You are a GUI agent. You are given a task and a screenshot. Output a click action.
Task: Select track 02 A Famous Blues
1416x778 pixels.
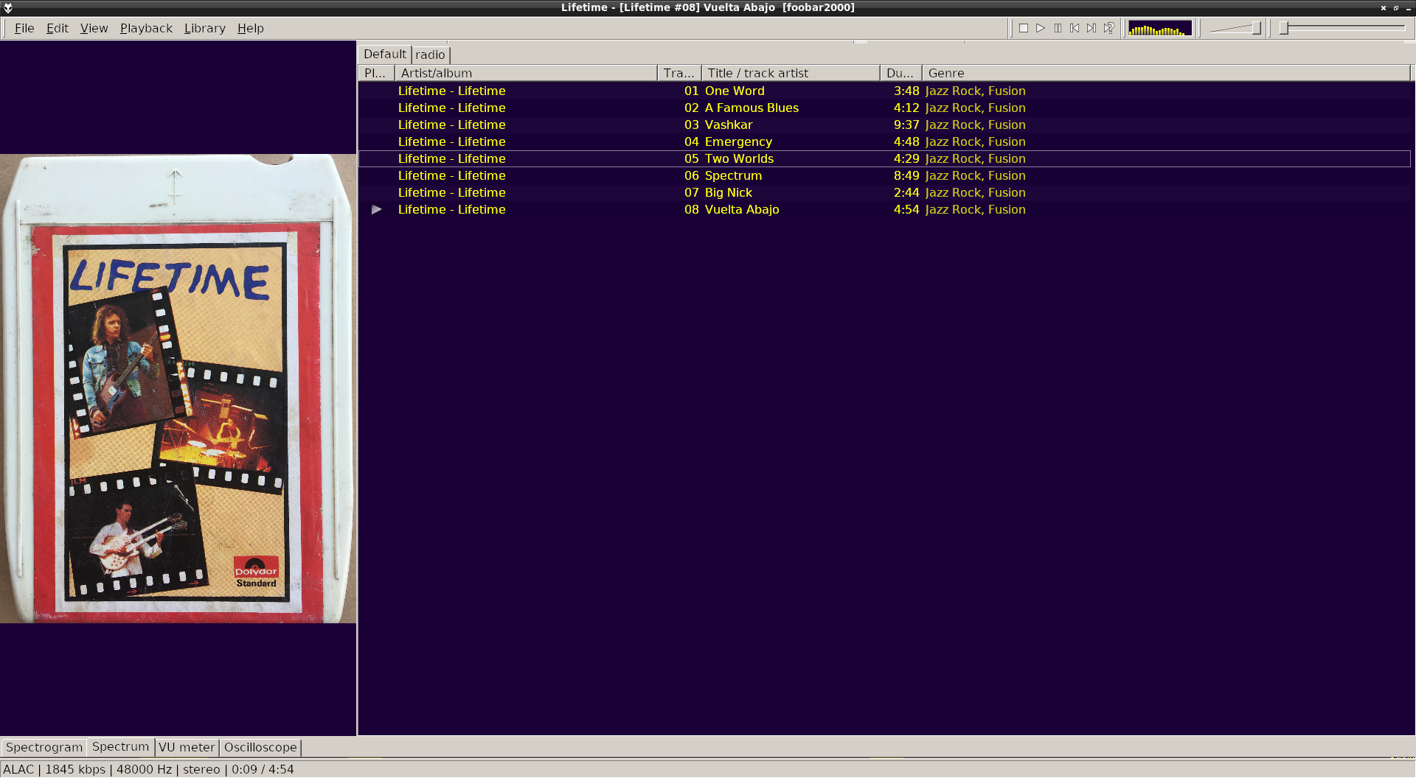click(x=884, y=108)
